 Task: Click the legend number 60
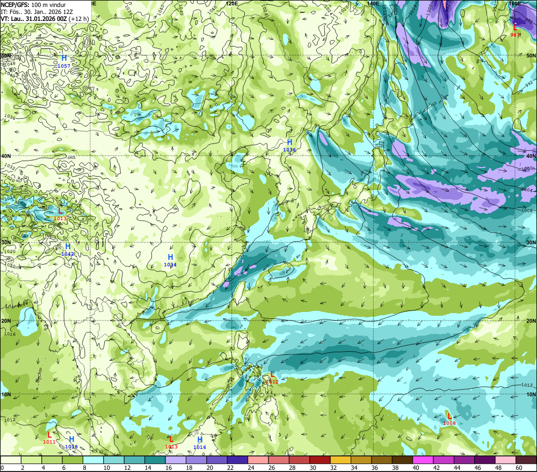[519, 468]
